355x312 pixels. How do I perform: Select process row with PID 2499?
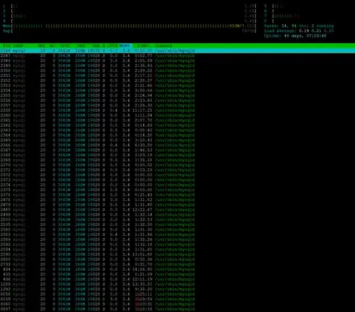97,215
